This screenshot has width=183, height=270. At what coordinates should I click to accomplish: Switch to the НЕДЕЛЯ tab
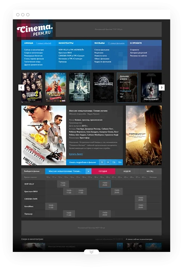[x=127, y=171]
